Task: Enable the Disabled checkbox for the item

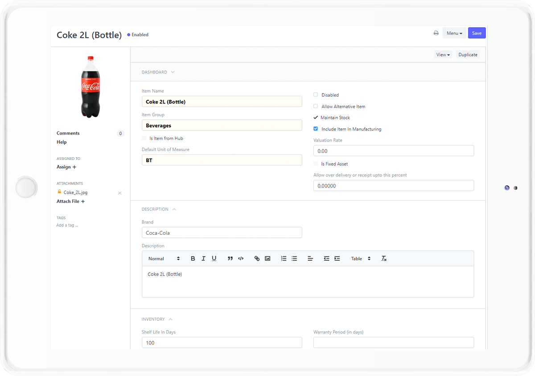Action: (x=316, y=95)
